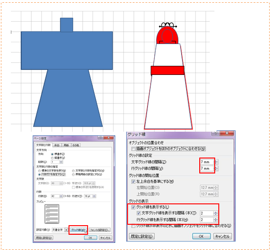Screen dimensions: 271x252
Task: Click the グリッド線 button in ページ設定 dialog
Action: 78,230
